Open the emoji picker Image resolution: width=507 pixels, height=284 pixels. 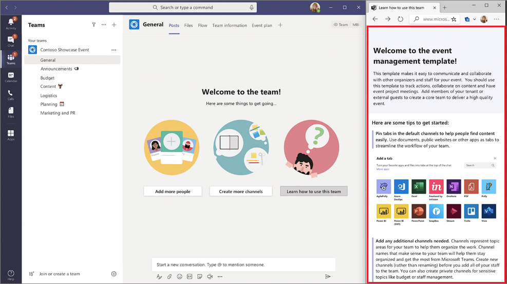(179, 277)
